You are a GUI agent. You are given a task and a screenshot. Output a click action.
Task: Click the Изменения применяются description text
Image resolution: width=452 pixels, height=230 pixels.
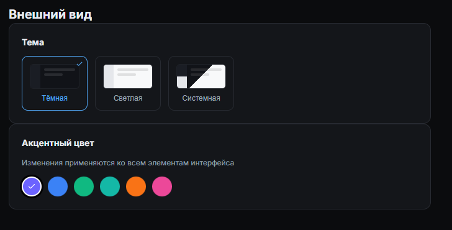(x=128, y=163)
